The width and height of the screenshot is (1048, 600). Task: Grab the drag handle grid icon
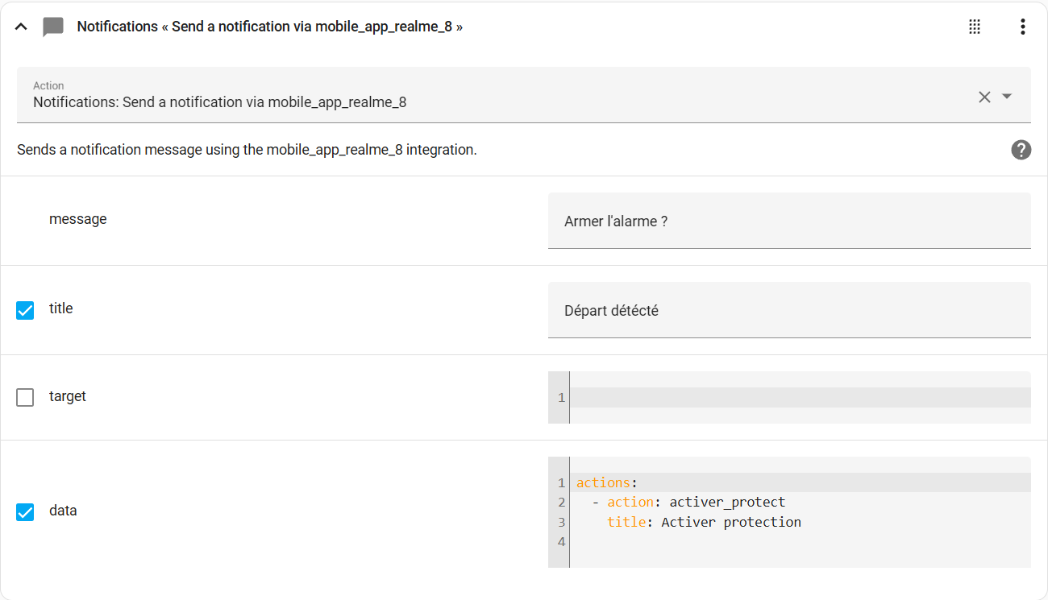975,27
